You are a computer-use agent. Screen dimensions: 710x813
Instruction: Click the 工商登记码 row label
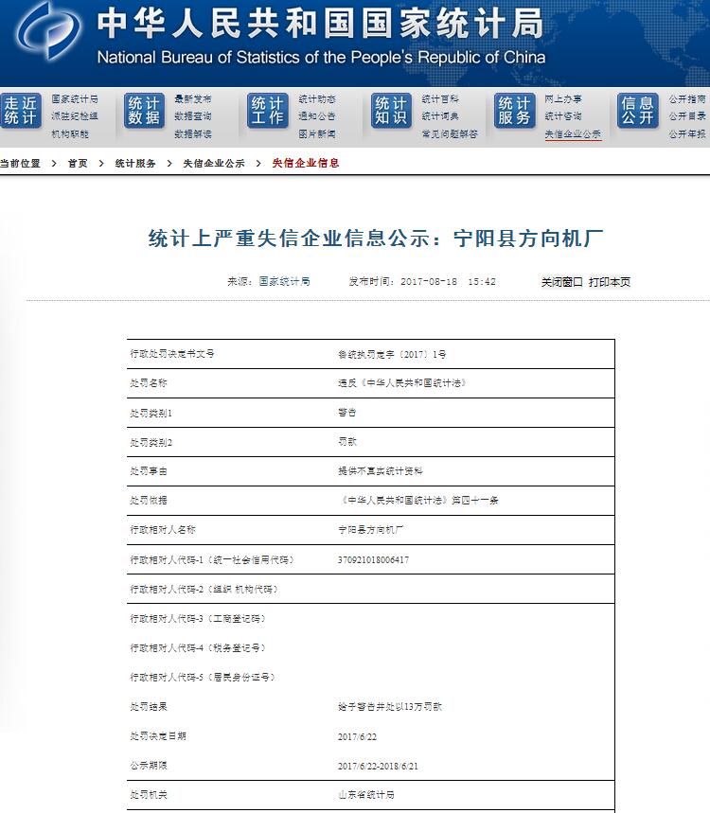199,619
